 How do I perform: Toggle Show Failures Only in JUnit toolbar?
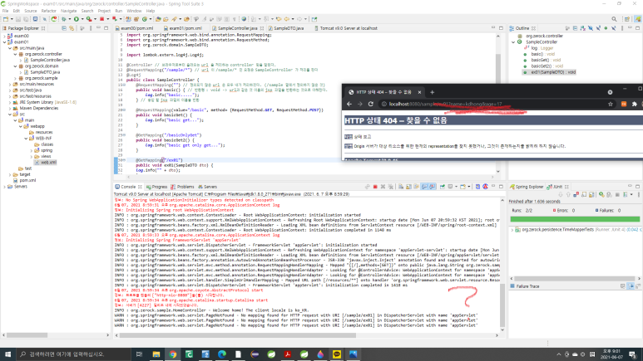[x=576, y=194]
